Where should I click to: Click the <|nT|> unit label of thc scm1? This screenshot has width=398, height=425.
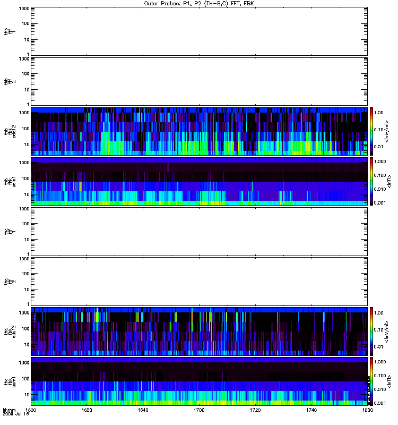pyautogui.click(x=389, y=381)
